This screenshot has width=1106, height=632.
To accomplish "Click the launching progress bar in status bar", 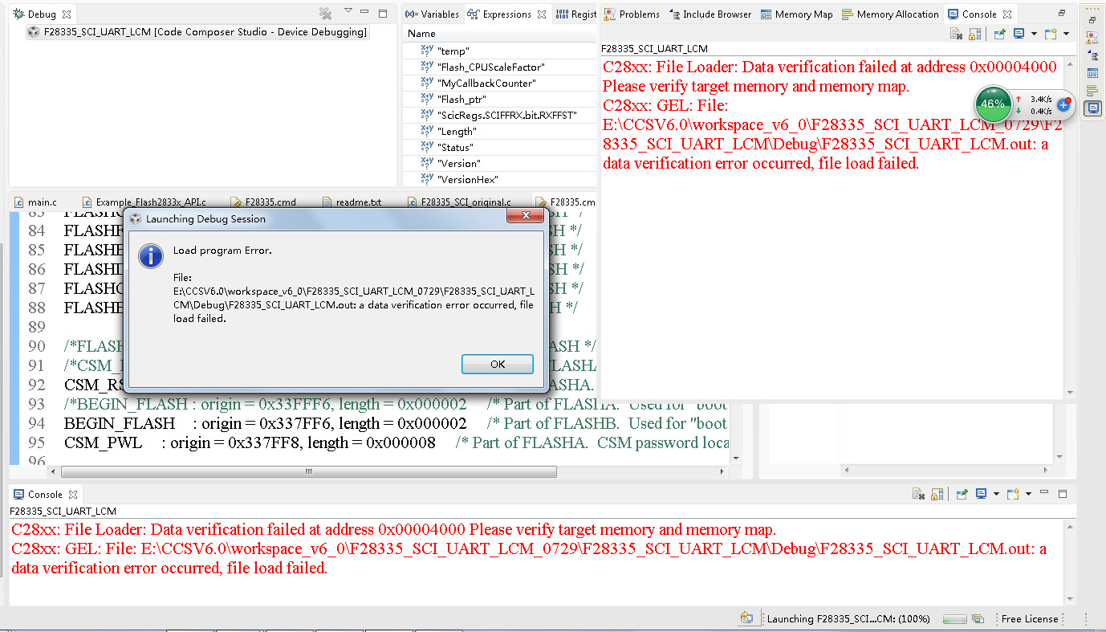I will [954, 619].
